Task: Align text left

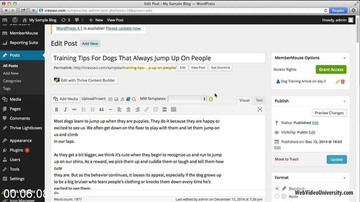Action: [x=119, y=109]
